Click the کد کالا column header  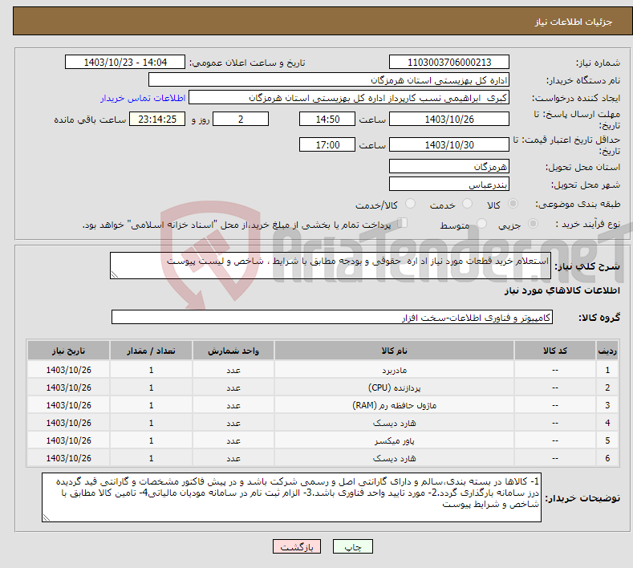(x=554, y=351)
